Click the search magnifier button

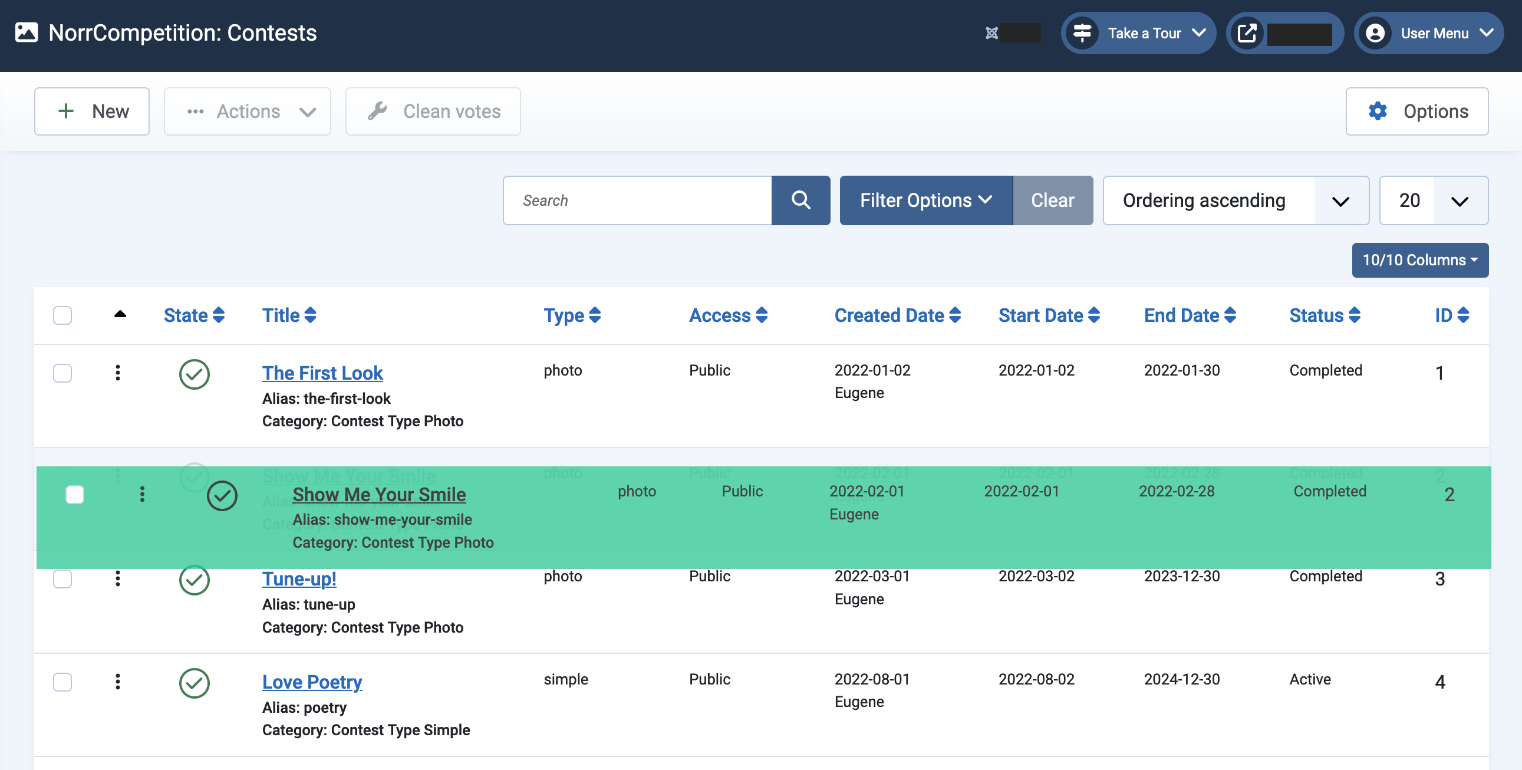click(800, 200)
